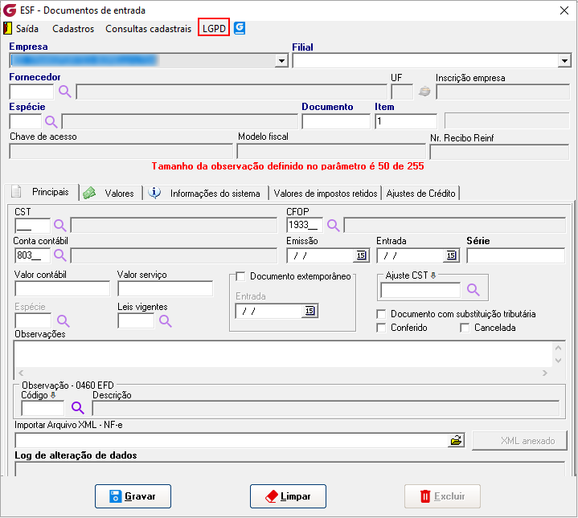The width and height of the screenshot is (578, 518).
Task: Click the Conta contábil search magnifier
Action: click(60, 255)
